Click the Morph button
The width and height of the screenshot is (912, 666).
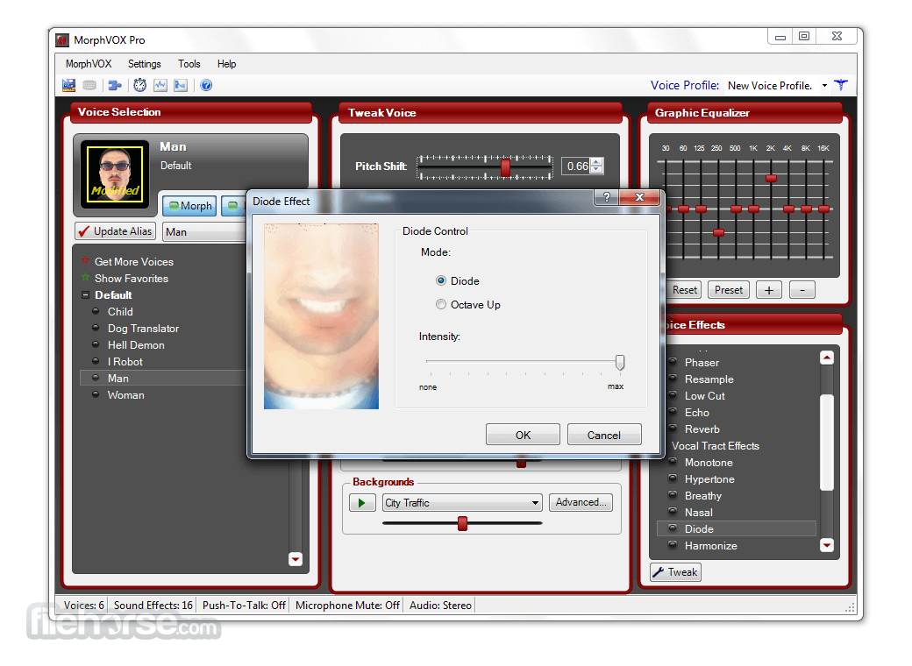coord(189,206)
